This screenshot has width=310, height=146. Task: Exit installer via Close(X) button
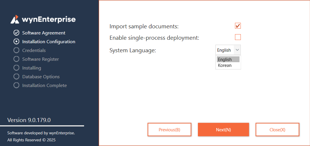[x=277, y=130]
